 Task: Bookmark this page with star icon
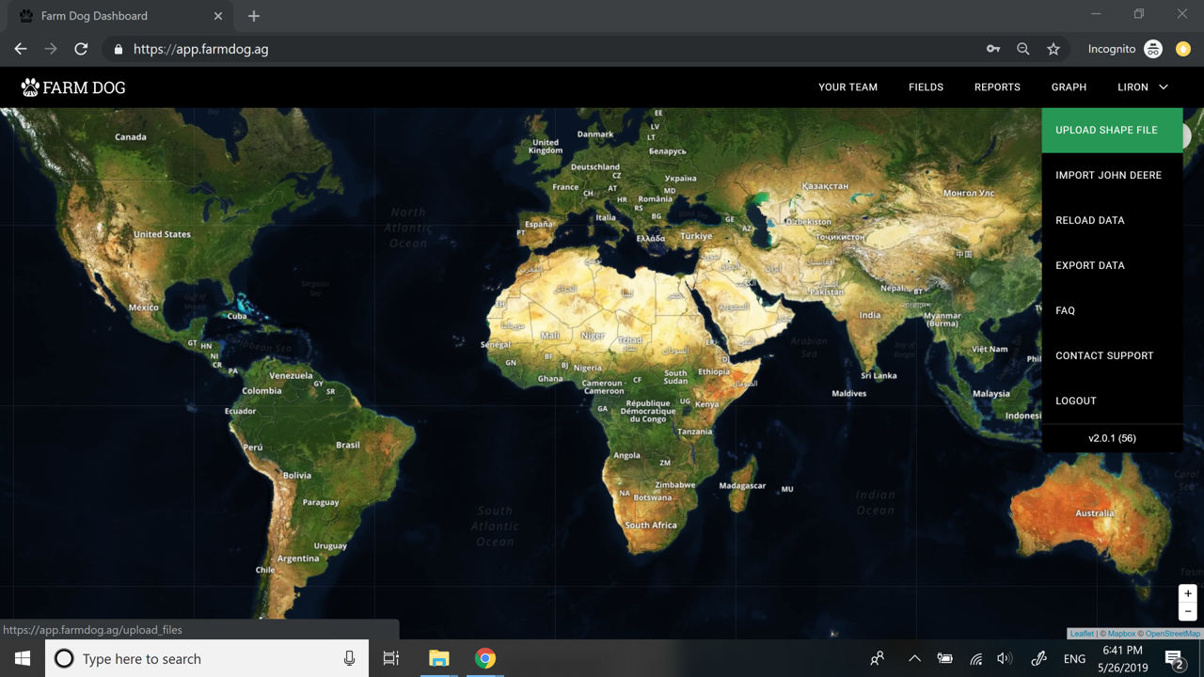pyautogui.click(x=1053, y=49)
